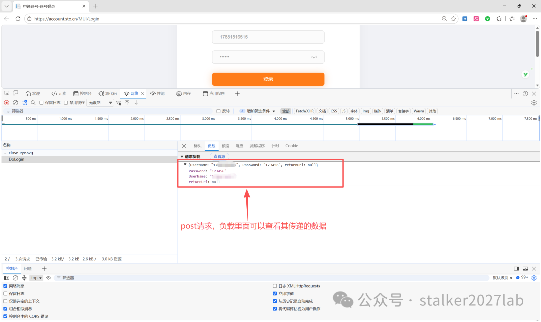
Task: Open the Cookie request tab
Action: [292, 146]
